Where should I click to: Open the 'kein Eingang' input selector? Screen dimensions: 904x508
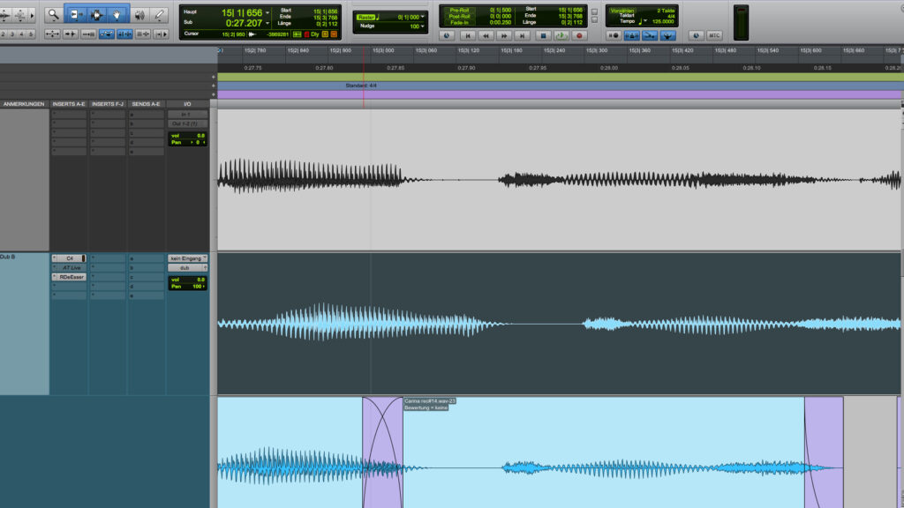[187, 258]
